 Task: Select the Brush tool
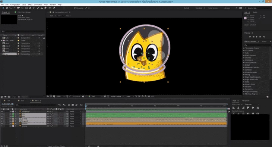38,8
